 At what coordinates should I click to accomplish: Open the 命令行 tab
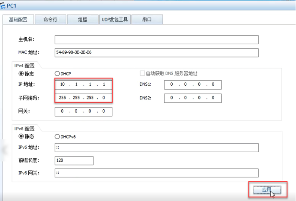click(50, 20)
